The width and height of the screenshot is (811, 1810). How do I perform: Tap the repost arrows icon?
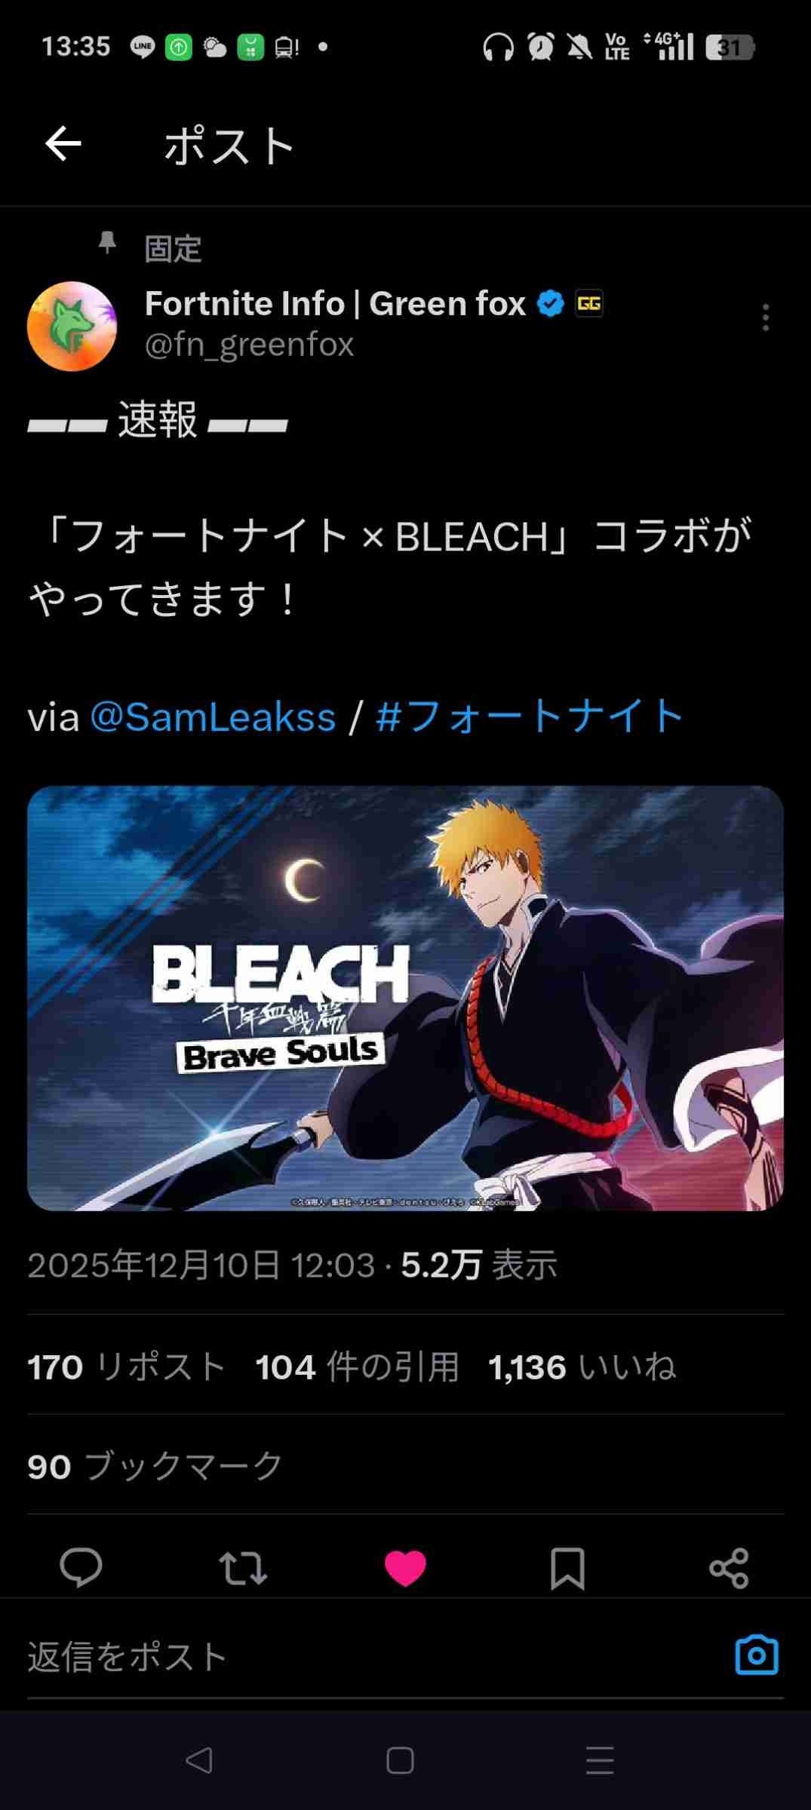pos(243,1568)
